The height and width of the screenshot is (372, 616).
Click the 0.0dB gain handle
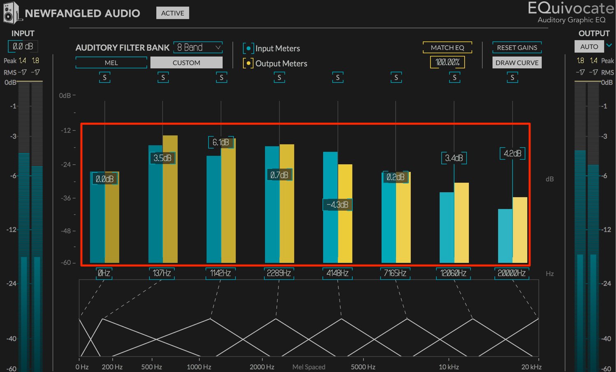[x=104, y=179]
